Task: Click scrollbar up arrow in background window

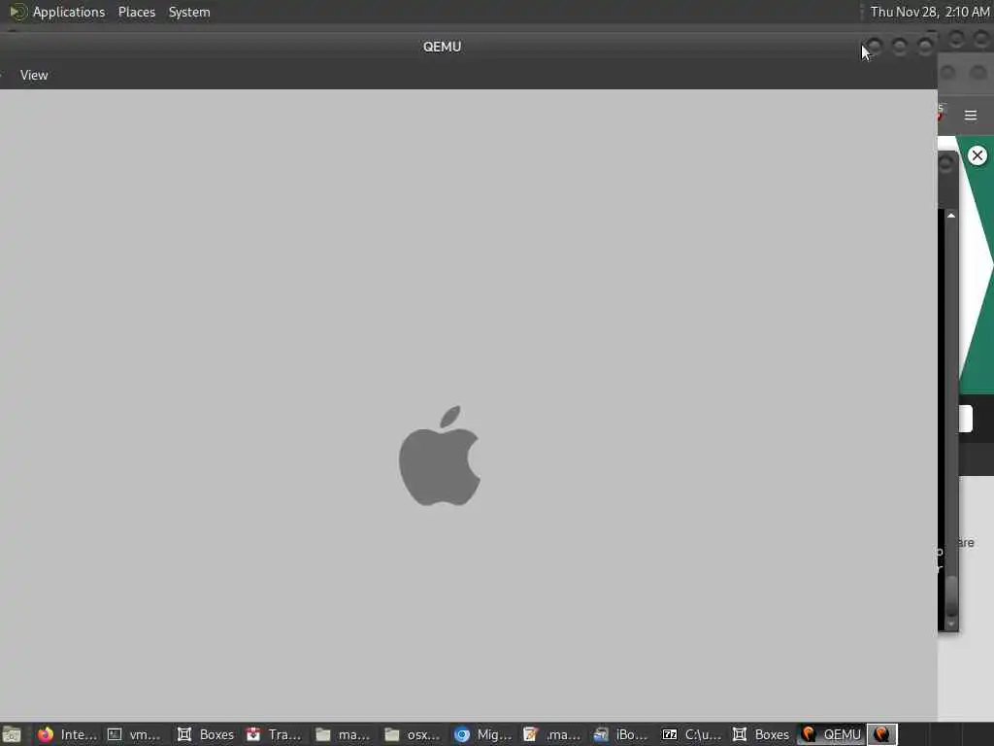Action: pos(951,216)
